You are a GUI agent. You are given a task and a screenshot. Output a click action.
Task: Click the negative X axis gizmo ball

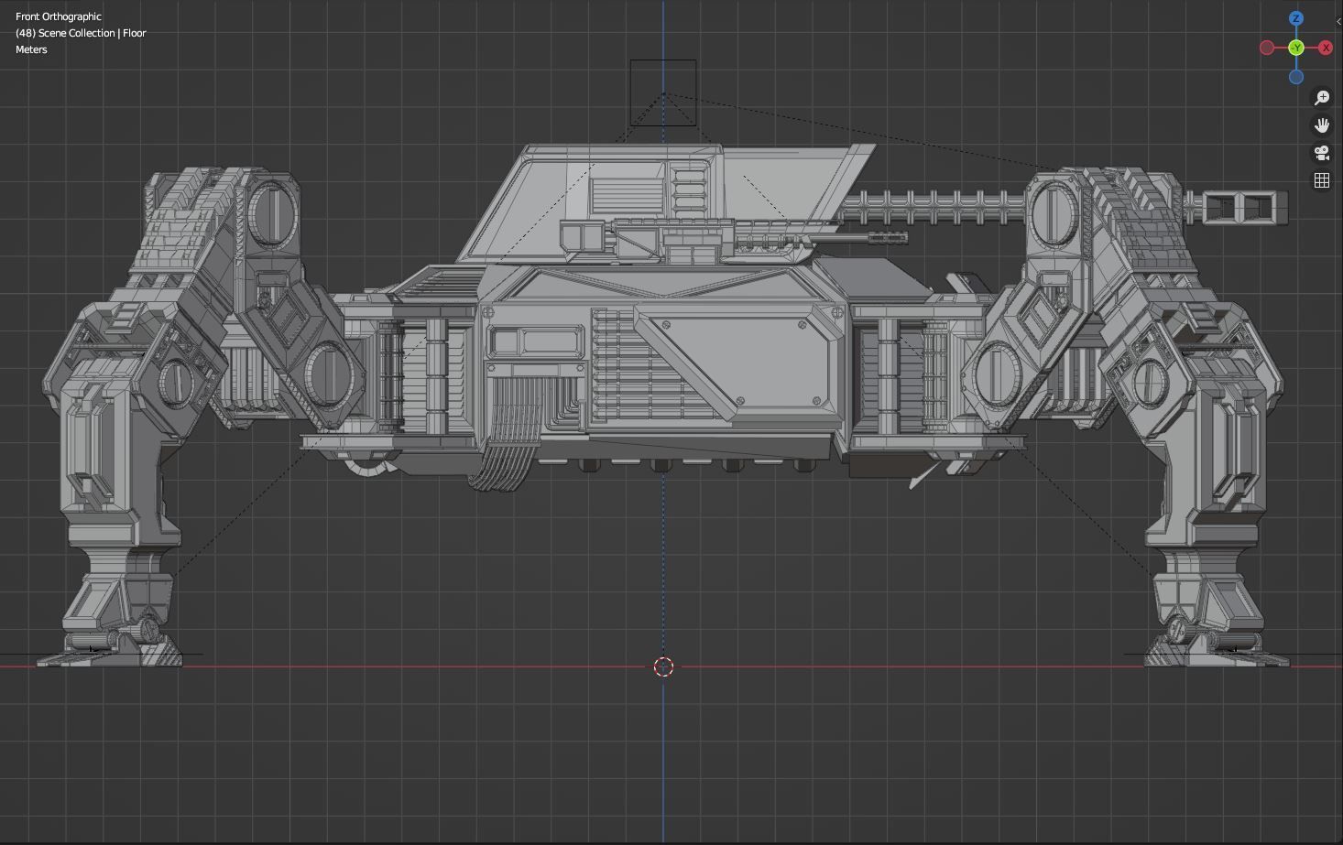[x=1267, y=48]
